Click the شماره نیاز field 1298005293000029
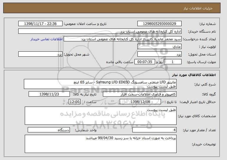 coord(159,24)
